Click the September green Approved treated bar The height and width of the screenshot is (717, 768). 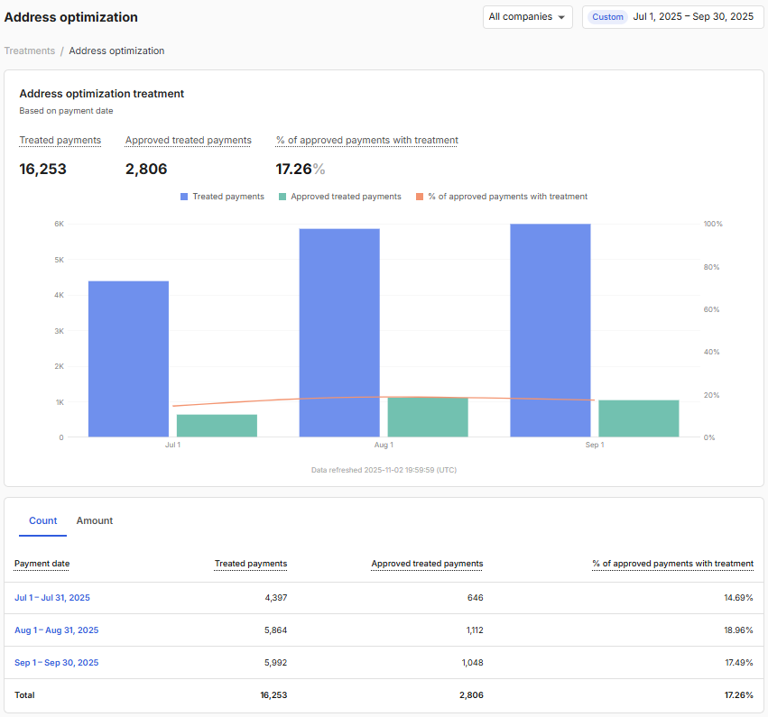tap(638, 419)
